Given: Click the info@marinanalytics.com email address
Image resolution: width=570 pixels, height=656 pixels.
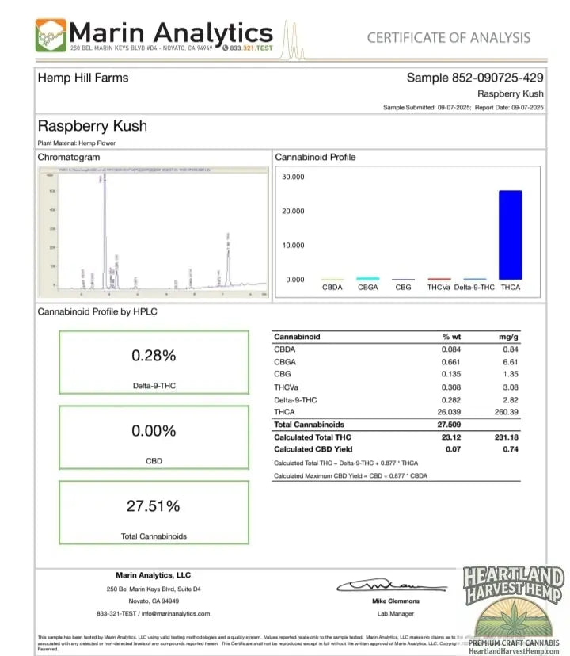Looking at the screenshot, I should (176, 614).
